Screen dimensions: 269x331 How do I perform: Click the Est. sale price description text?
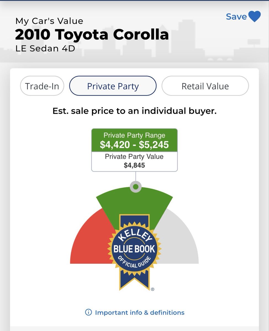[x=134, y=111]
